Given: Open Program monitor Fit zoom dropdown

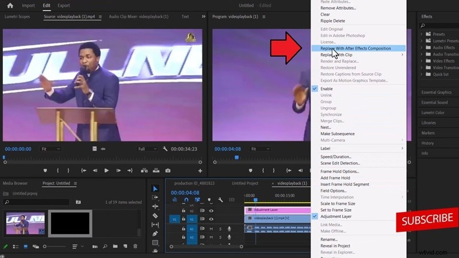Looking at the screenshot, I should pyautogui.click(x=260, y=149).
